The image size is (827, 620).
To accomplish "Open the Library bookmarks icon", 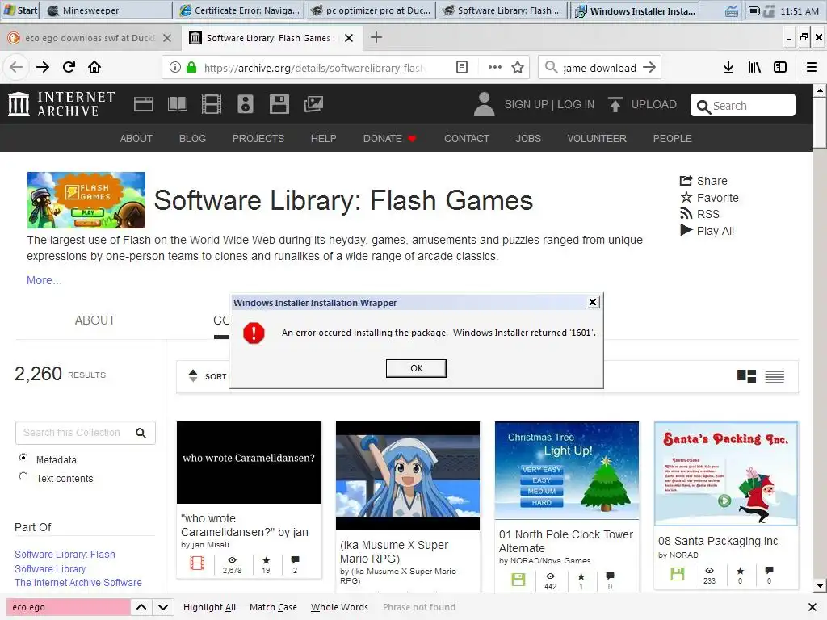I will 754,67.
